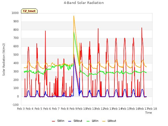Viewport: 168px width, 126px height.
Task: Click the Feb 18 x-axis label
Action: [152, 109]
